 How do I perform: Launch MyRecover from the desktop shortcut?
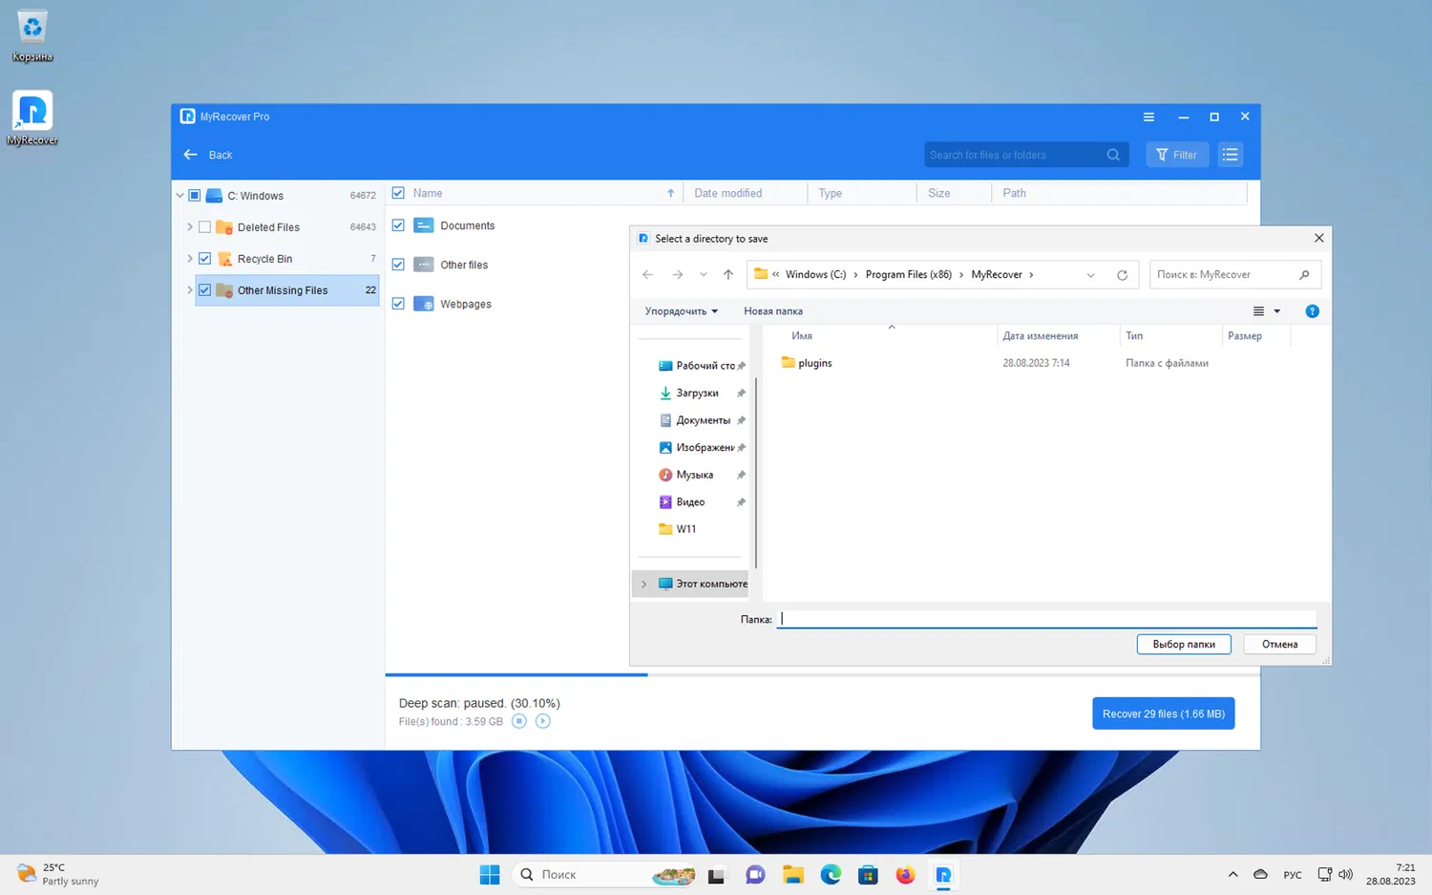point(32,108)
